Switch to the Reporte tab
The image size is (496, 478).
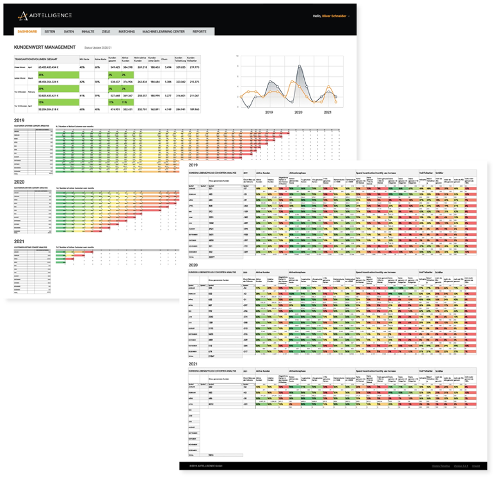pos(199,31)
